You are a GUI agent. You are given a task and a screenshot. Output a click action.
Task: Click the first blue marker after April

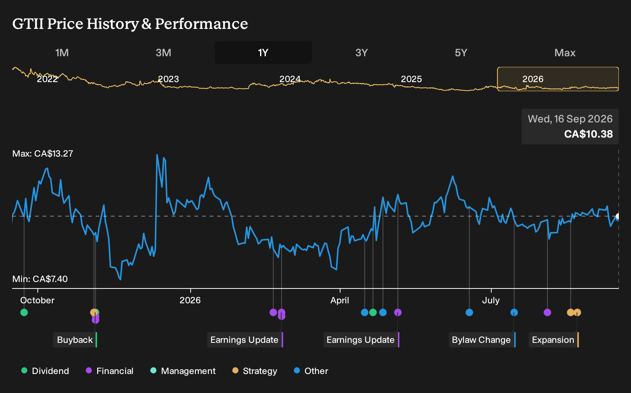[x=365, y=312]
